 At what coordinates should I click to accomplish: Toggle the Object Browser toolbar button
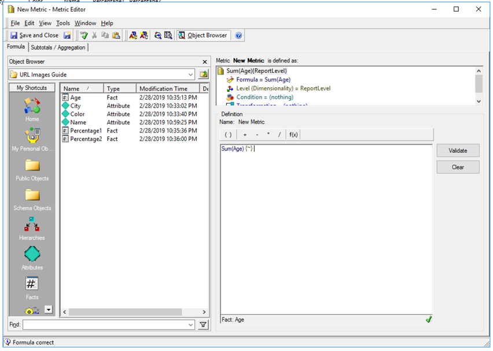tap(203, 35)
